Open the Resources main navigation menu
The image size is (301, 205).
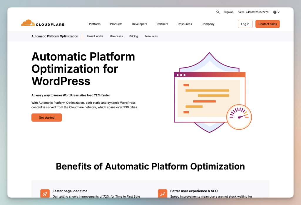coord(185,24)
